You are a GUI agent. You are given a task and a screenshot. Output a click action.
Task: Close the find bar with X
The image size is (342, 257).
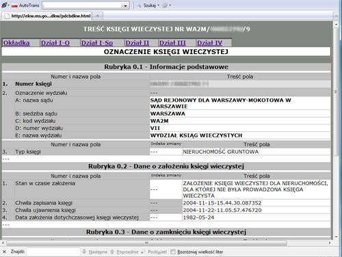pos(4,252)
